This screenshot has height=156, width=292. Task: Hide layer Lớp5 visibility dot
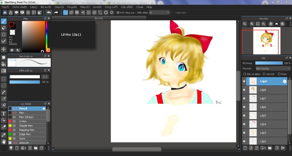click(x=244, y=116)
